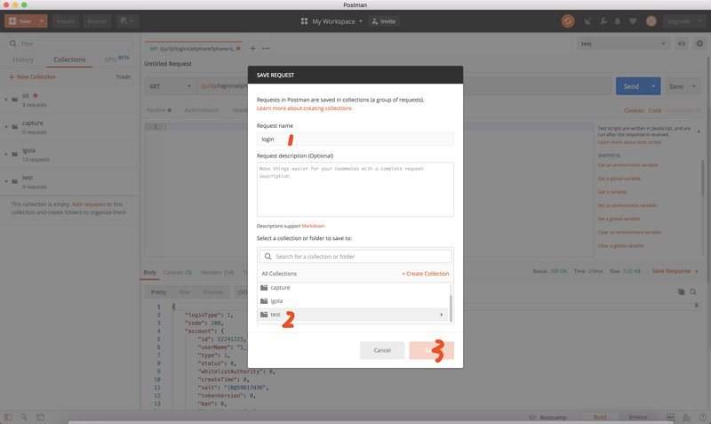Open the dropdown arrow beside the New button
The image size is (711, 424).
(x=42, y=21)
